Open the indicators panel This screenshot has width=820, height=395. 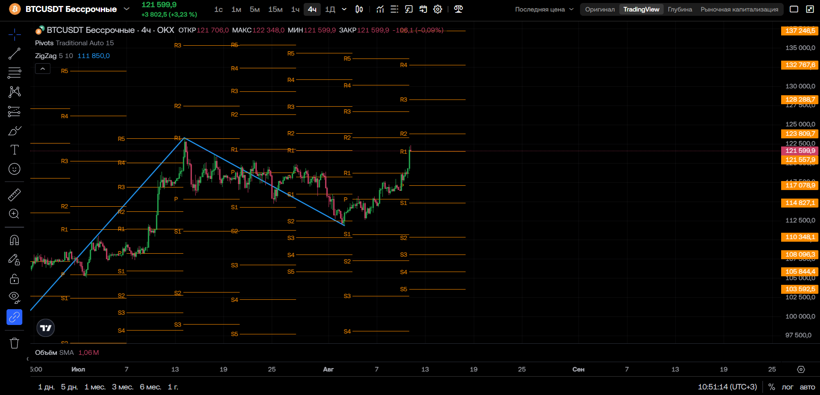pyautogui.click(x=380, y=9)
